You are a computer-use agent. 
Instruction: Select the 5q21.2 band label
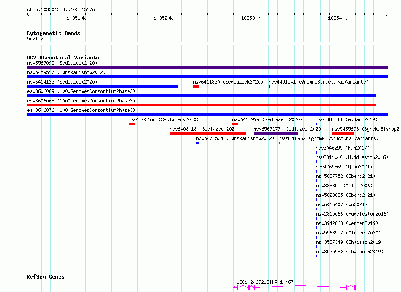click(35, 39)
